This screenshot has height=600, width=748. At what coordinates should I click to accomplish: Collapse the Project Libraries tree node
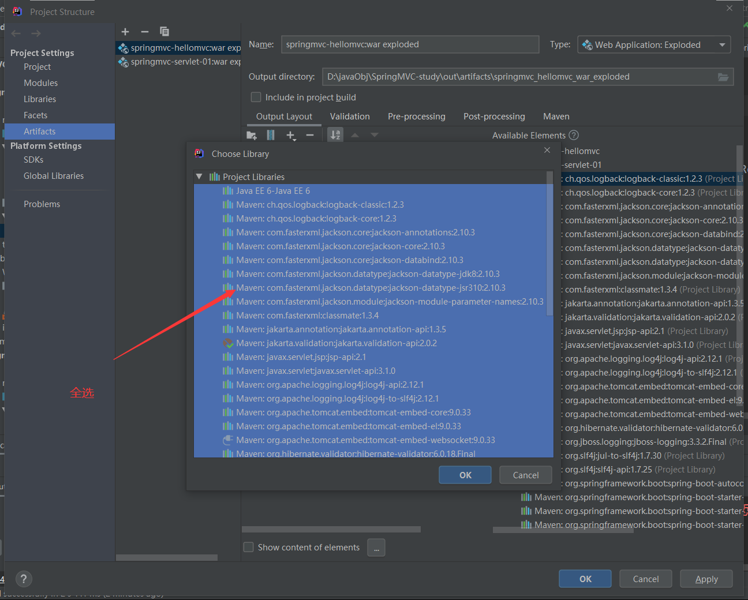[199, 177]
